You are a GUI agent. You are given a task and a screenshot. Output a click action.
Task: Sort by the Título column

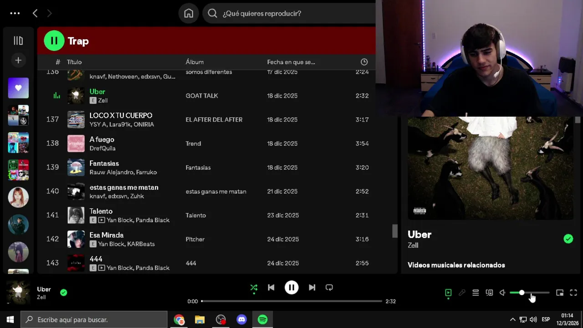click(74, 62)
